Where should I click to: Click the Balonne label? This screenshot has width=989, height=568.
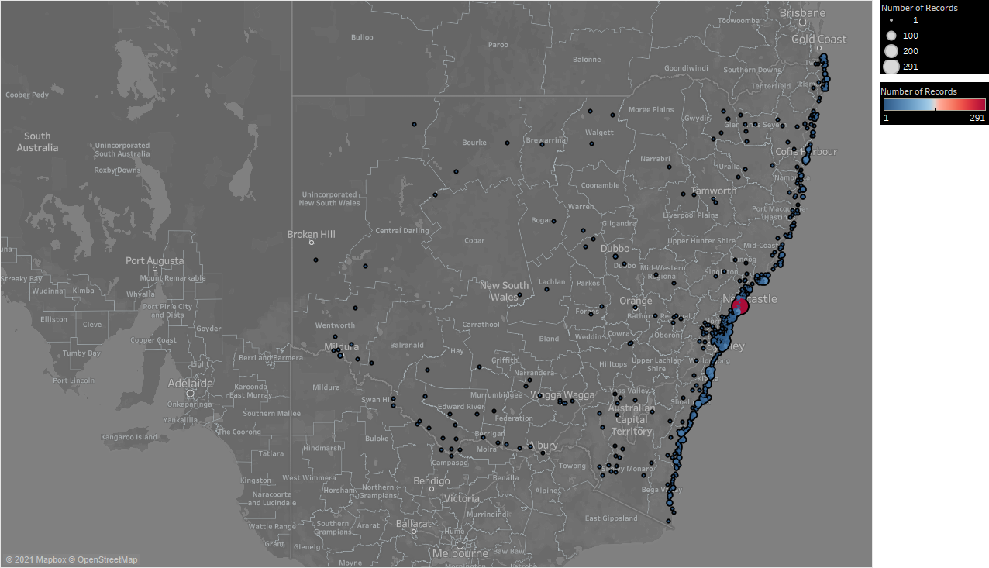tap(587, 60)
